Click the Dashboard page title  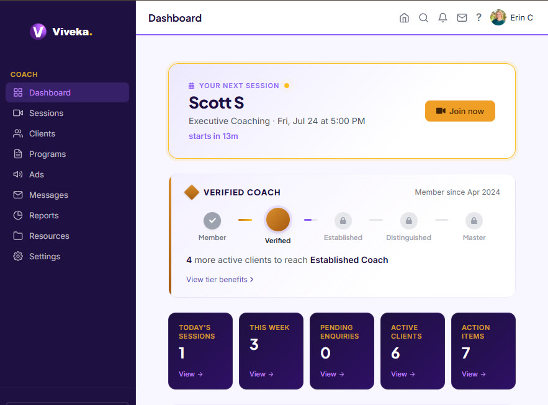tap(175, 18)
